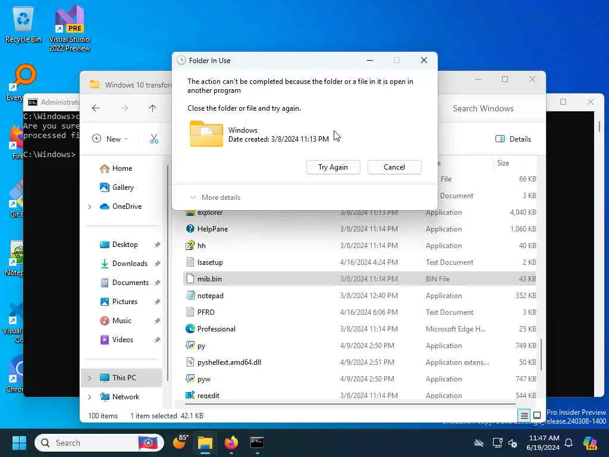Select OneDrive in the sidebar
The width and height of the screenshot is (609, 457).
pyautogui.click(x=121, y=206)
